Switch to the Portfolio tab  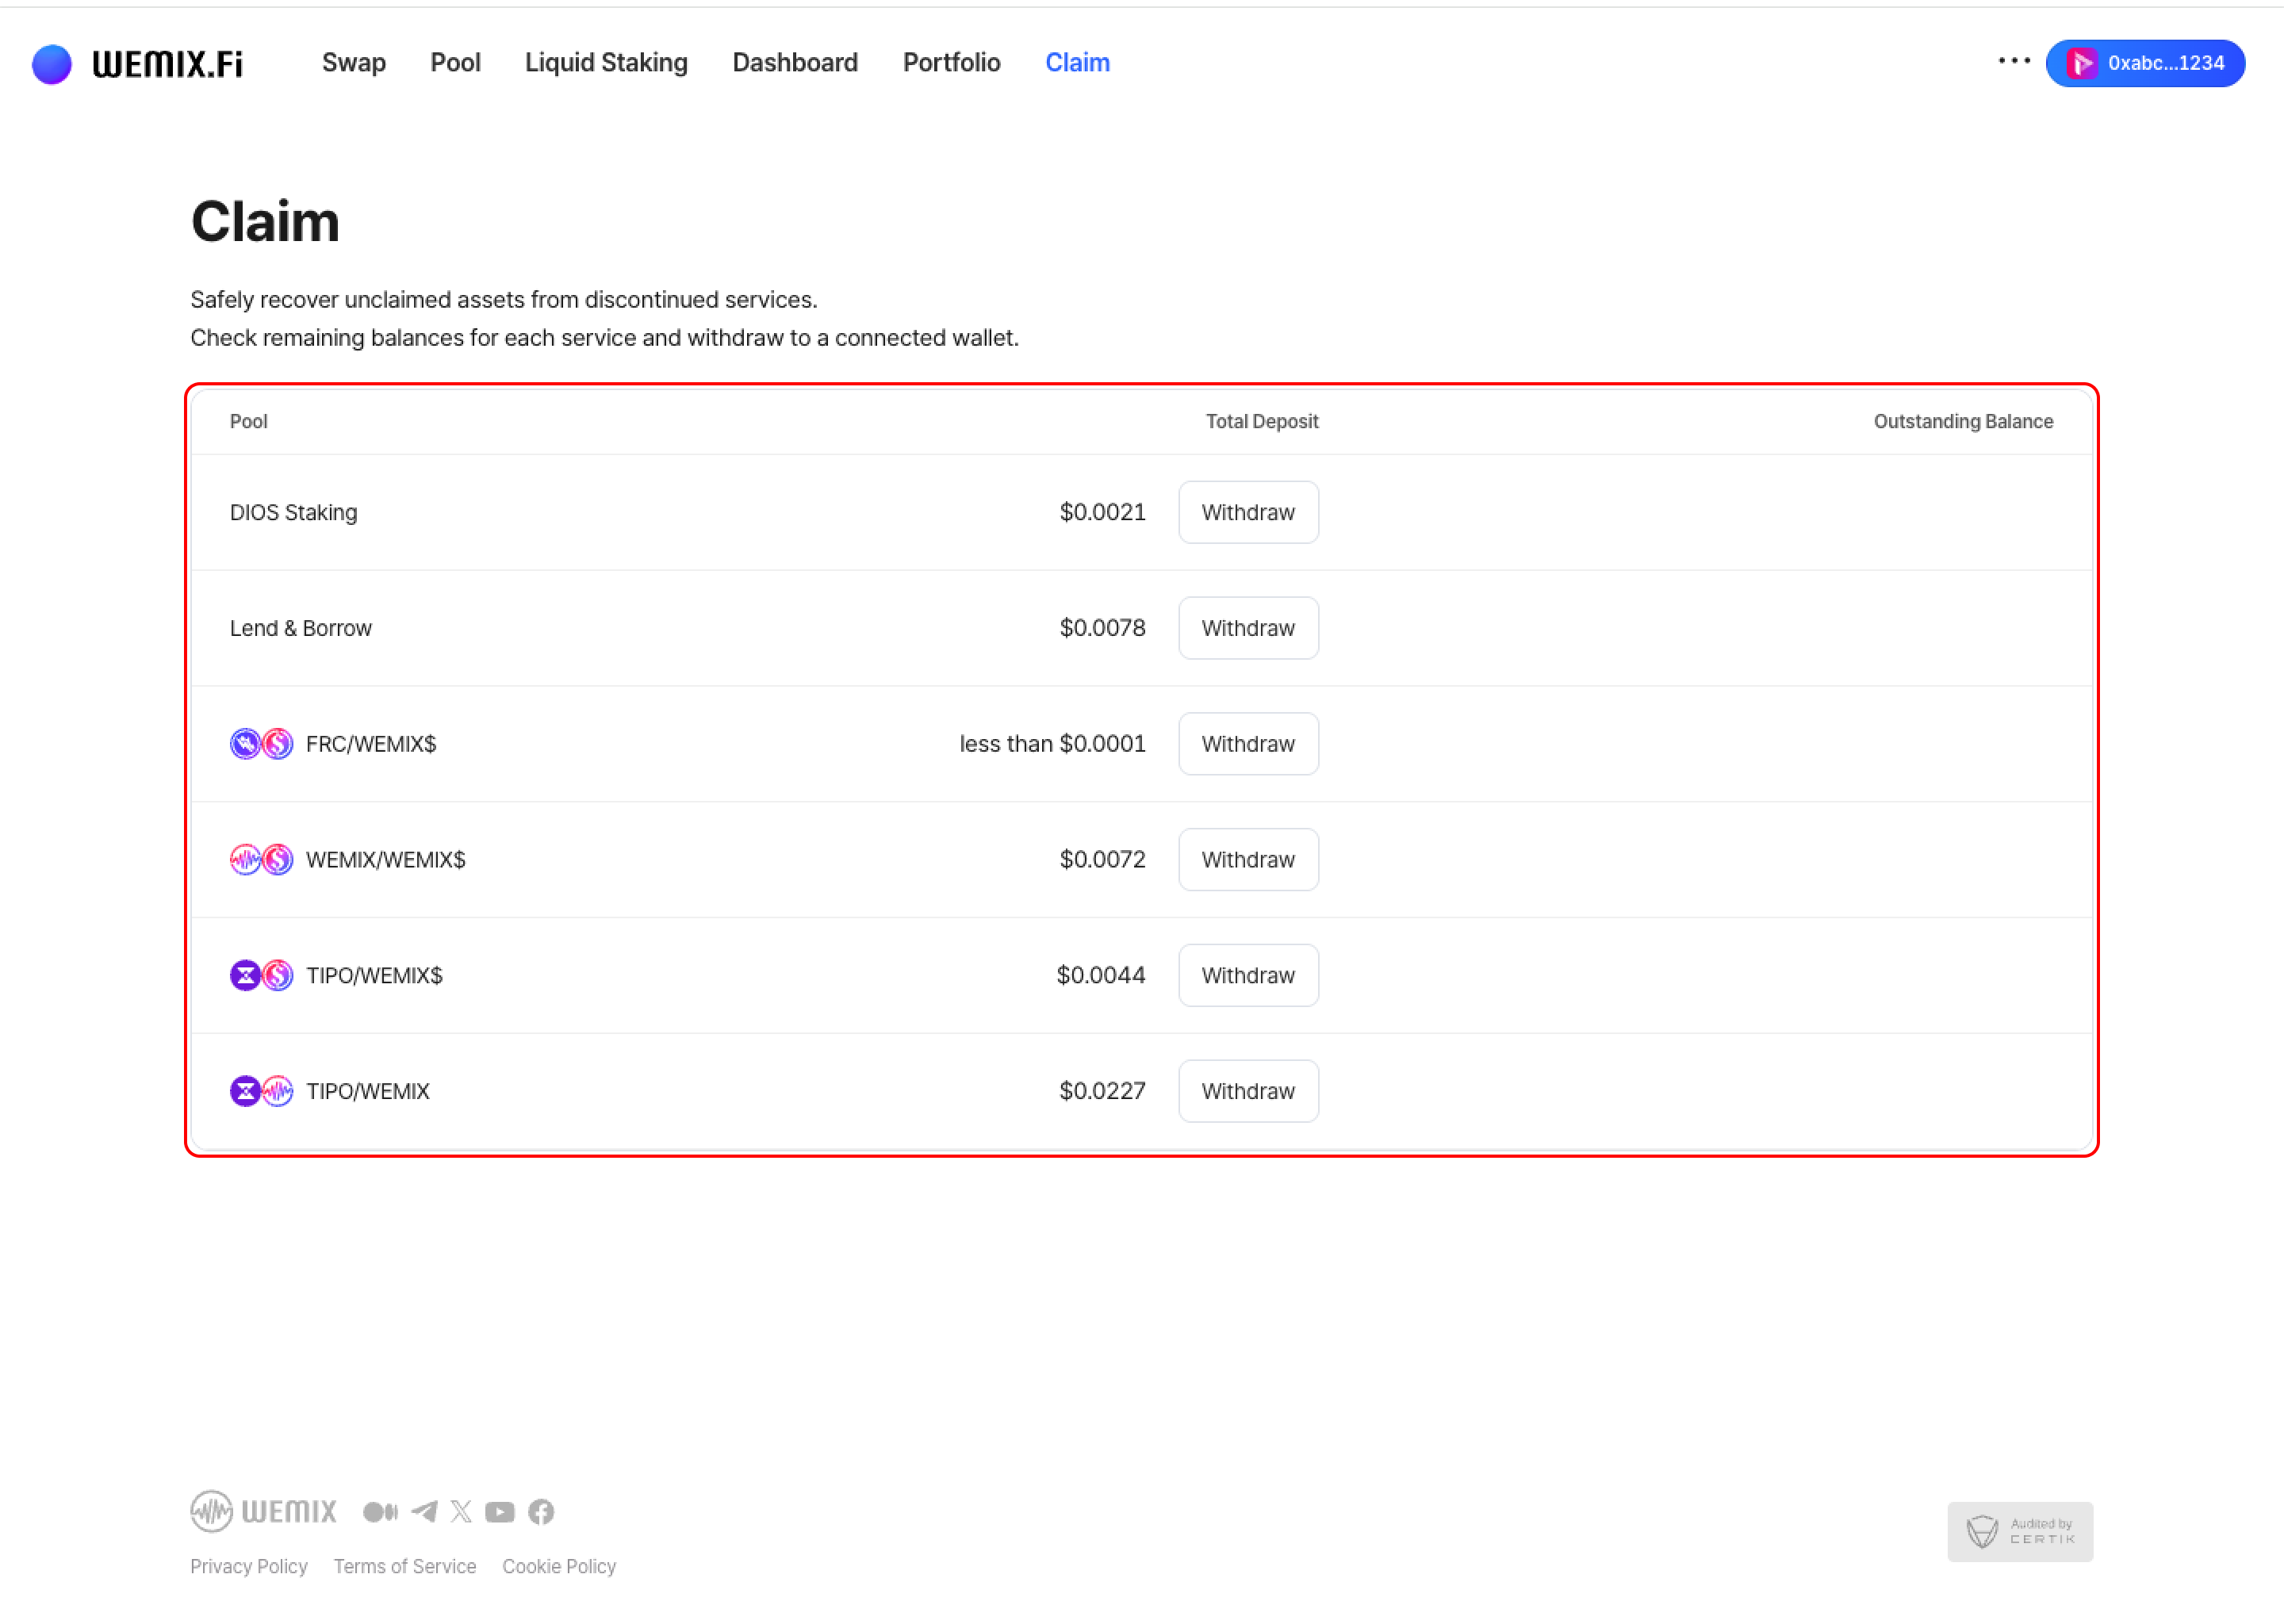click(x=951, y=63)
